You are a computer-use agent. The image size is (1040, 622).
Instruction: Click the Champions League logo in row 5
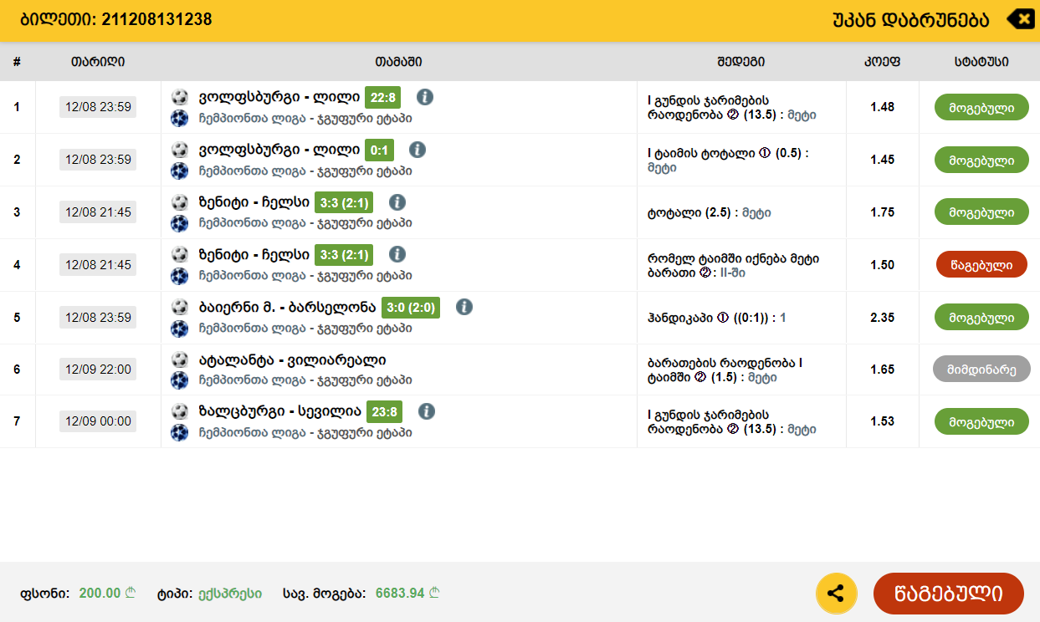179,329
